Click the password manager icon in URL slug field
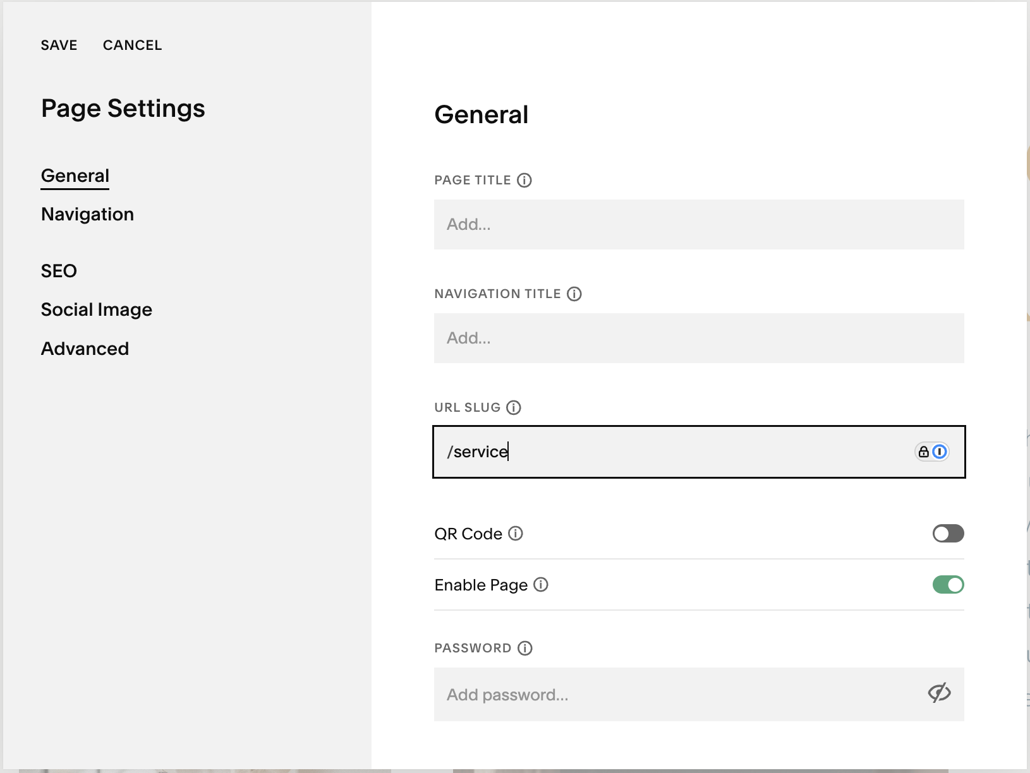Viewport: 1030px width, 773px height. click(x=932, y=452)
